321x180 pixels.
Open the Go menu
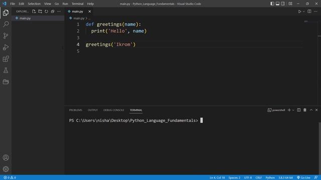click(x=57, y=3)
